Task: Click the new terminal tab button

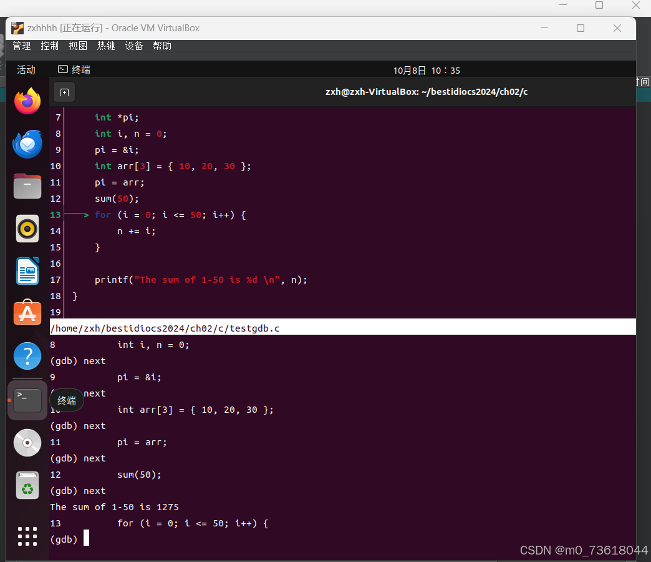Action: pyautogui.click(x=64, y=92)
